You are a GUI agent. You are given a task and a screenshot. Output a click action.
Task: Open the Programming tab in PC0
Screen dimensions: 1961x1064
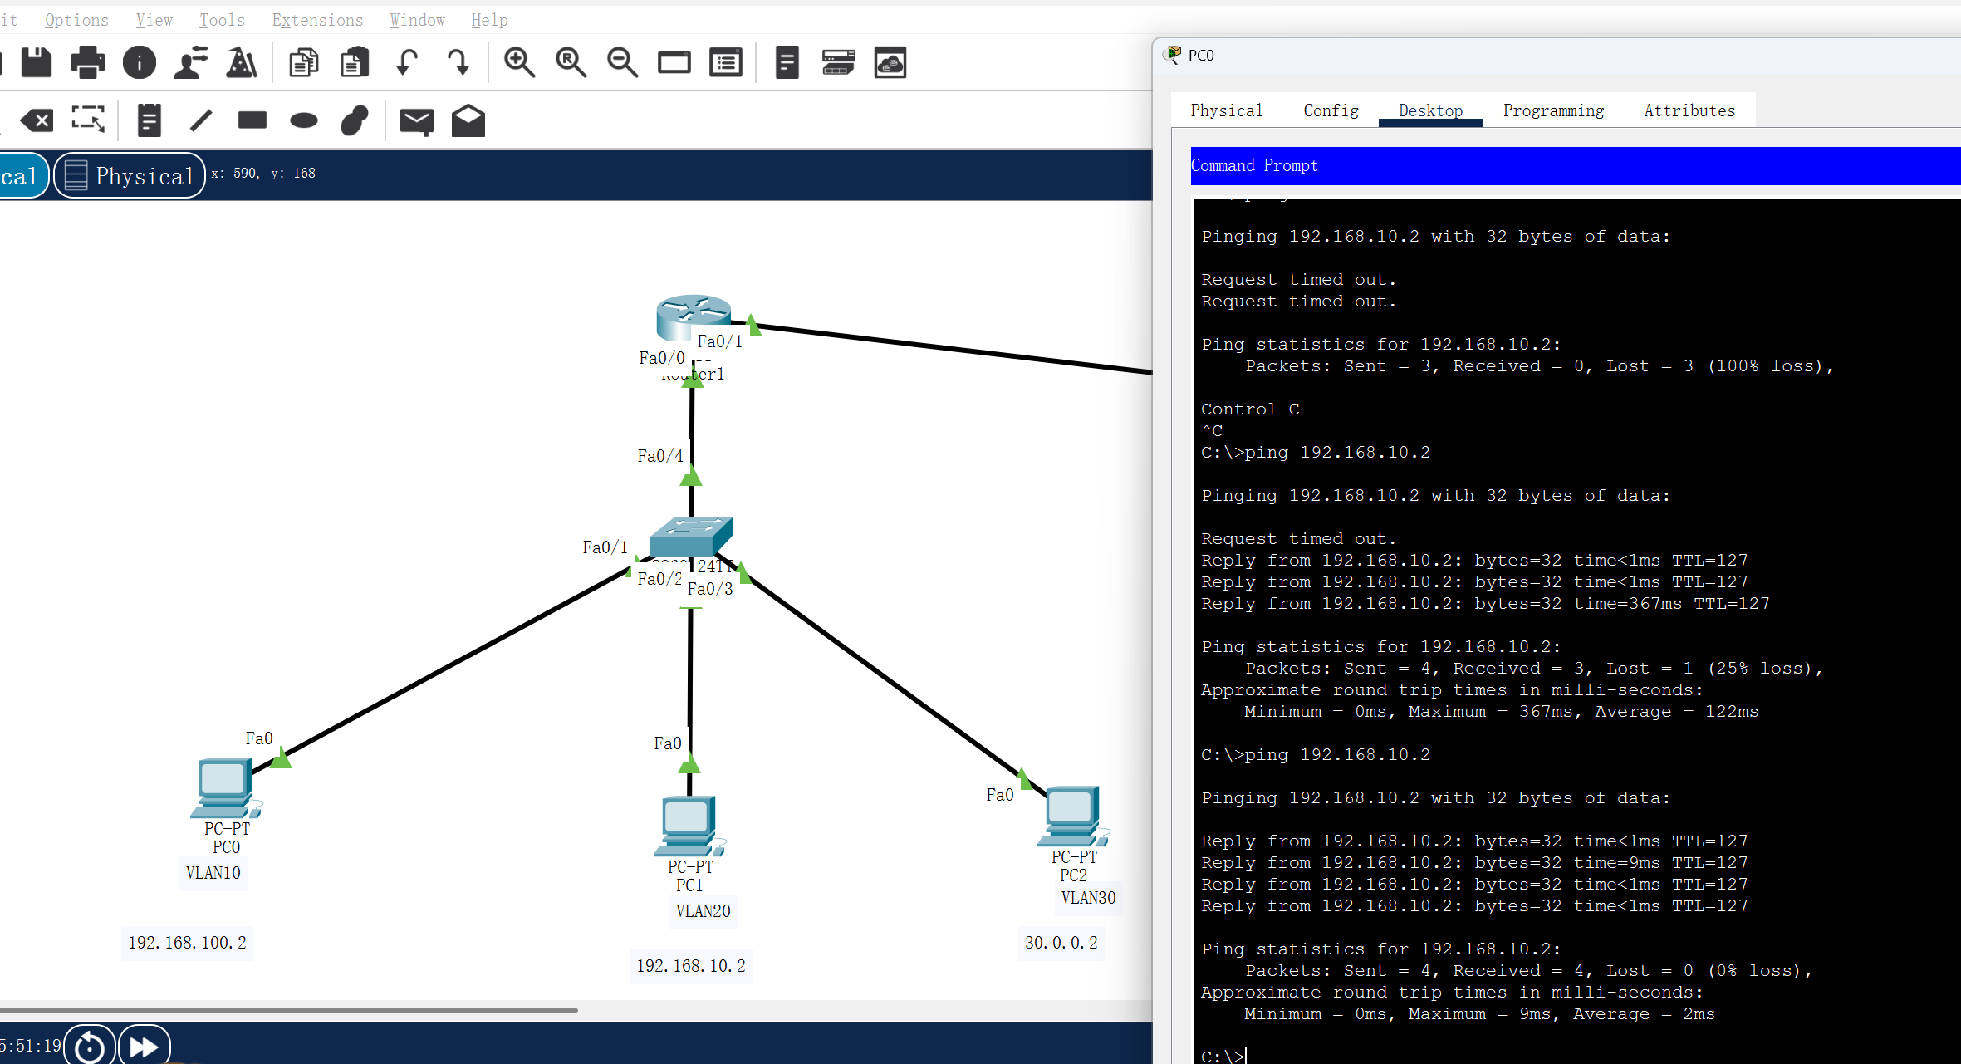tap(1553, 110)
